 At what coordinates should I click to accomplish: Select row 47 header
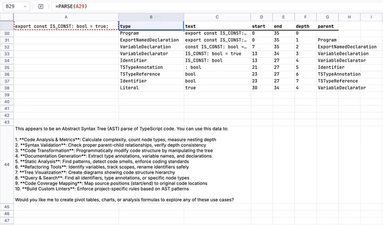click(x=7, y=221)
